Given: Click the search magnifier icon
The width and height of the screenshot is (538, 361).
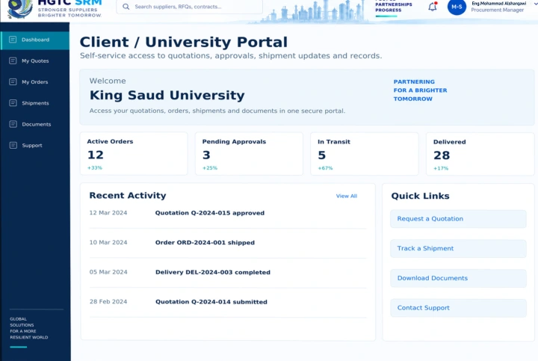Looking at the screenshot, I should point(126,7).
